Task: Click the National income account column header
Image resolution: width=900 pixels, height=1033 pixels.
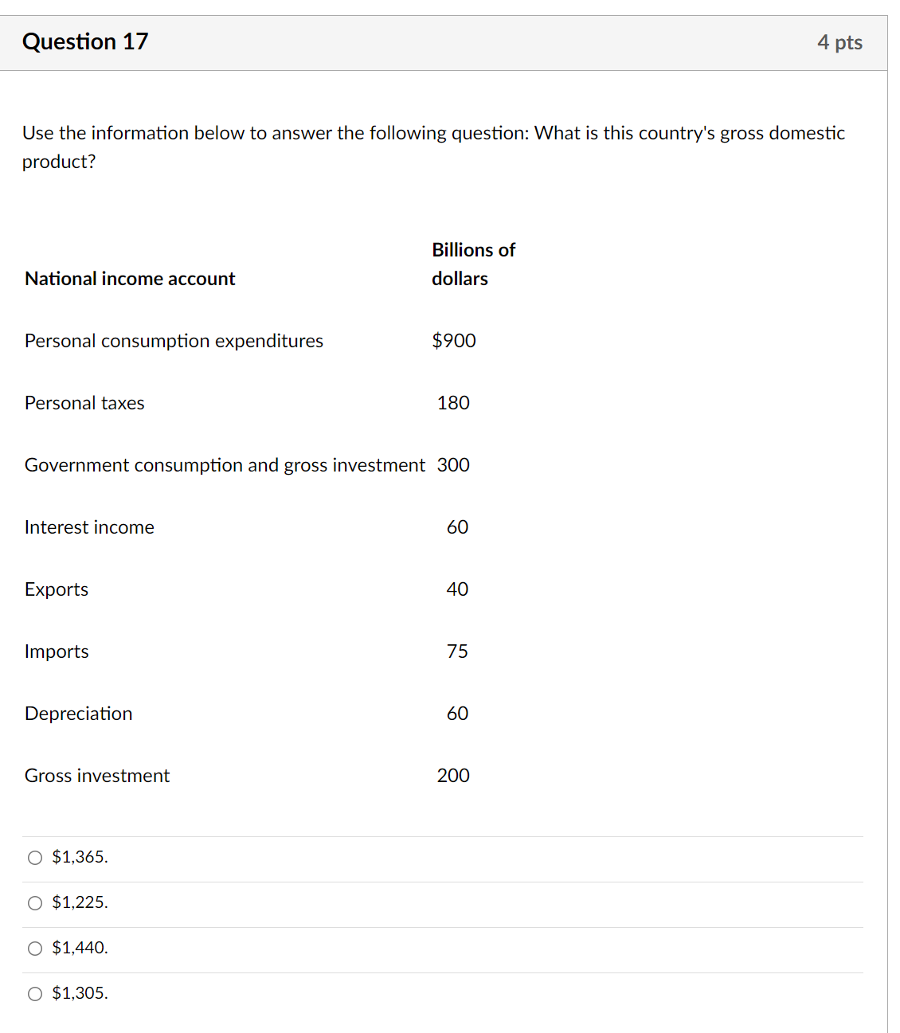Action: (x=129, y=279)
